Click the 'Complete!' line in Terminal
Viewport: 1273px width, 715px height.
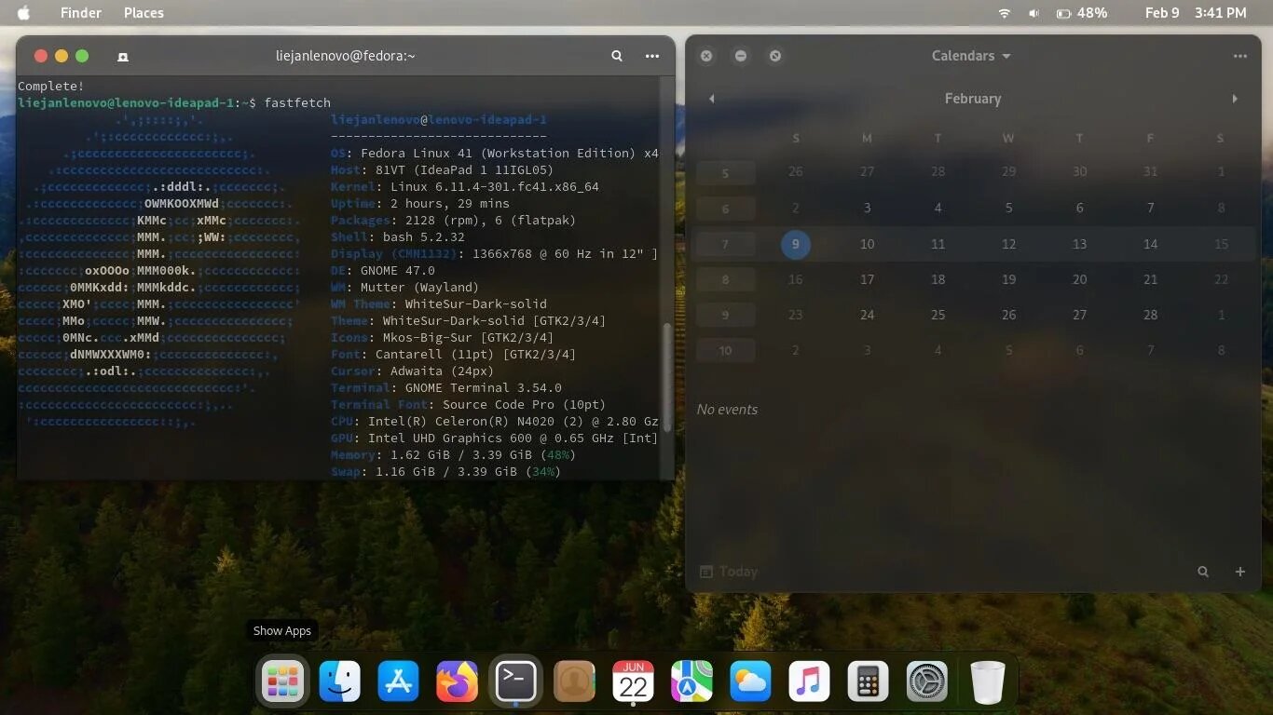click(x=51, y=86)
